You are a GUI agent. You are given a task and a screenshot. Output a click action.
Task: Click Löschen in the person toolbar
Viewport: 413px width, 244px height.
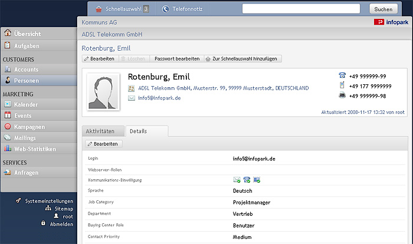134,59
